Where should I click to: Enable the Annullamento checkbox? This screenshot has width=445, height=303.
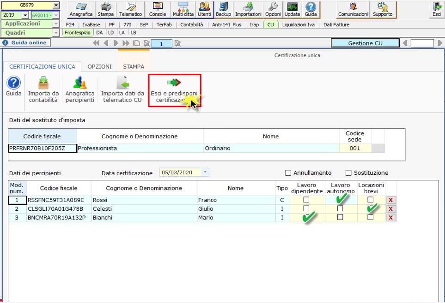(288, 173)
